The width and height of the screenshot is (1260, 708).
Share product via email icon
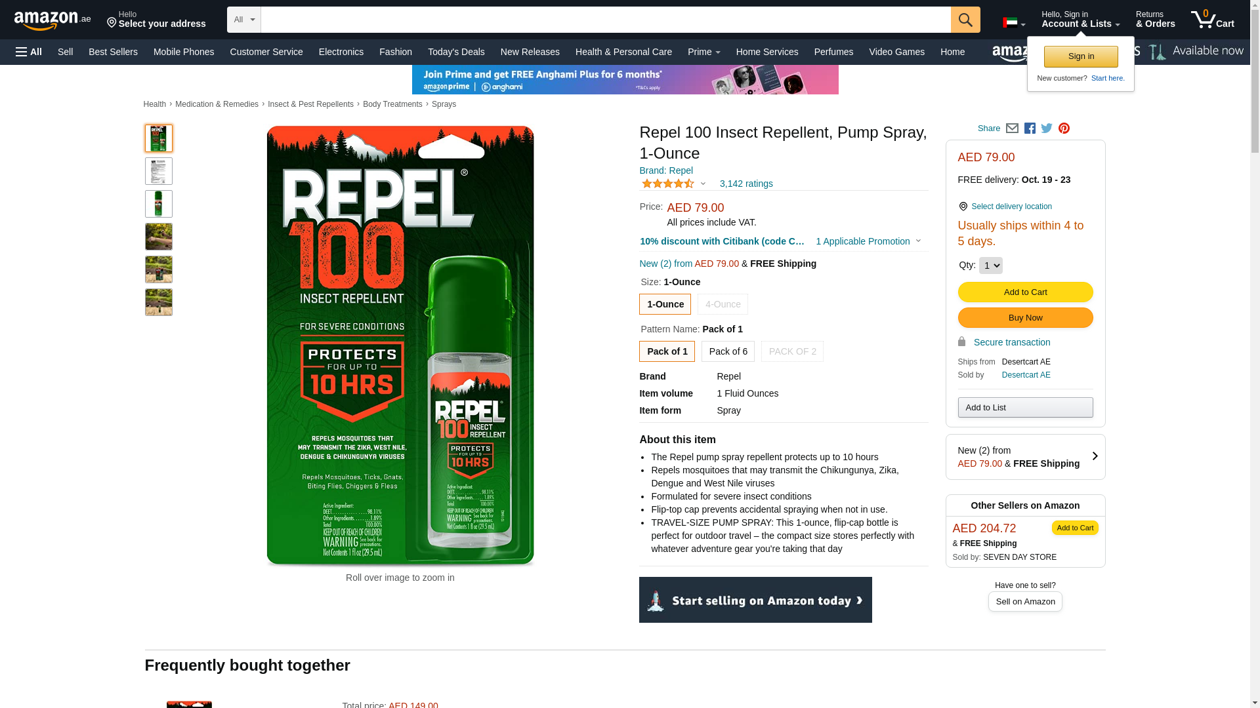(x=1012, y=128)
